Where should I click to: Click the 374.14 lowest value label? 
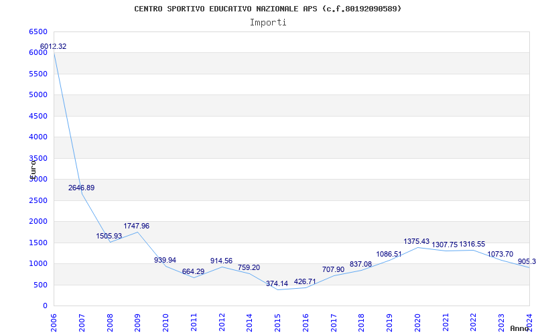click(277, 283)
